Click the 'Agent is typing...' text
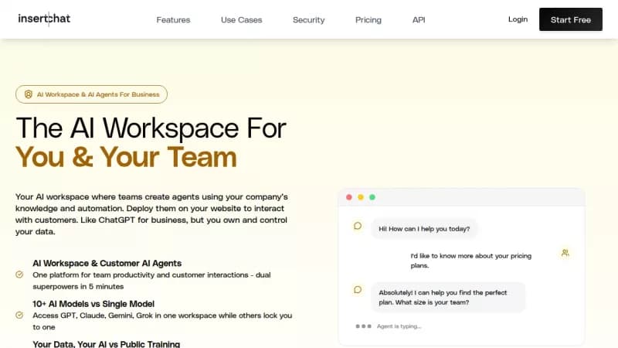Image resolution: width=618 pixels, height=348 pixels. [x=399, y=326]
